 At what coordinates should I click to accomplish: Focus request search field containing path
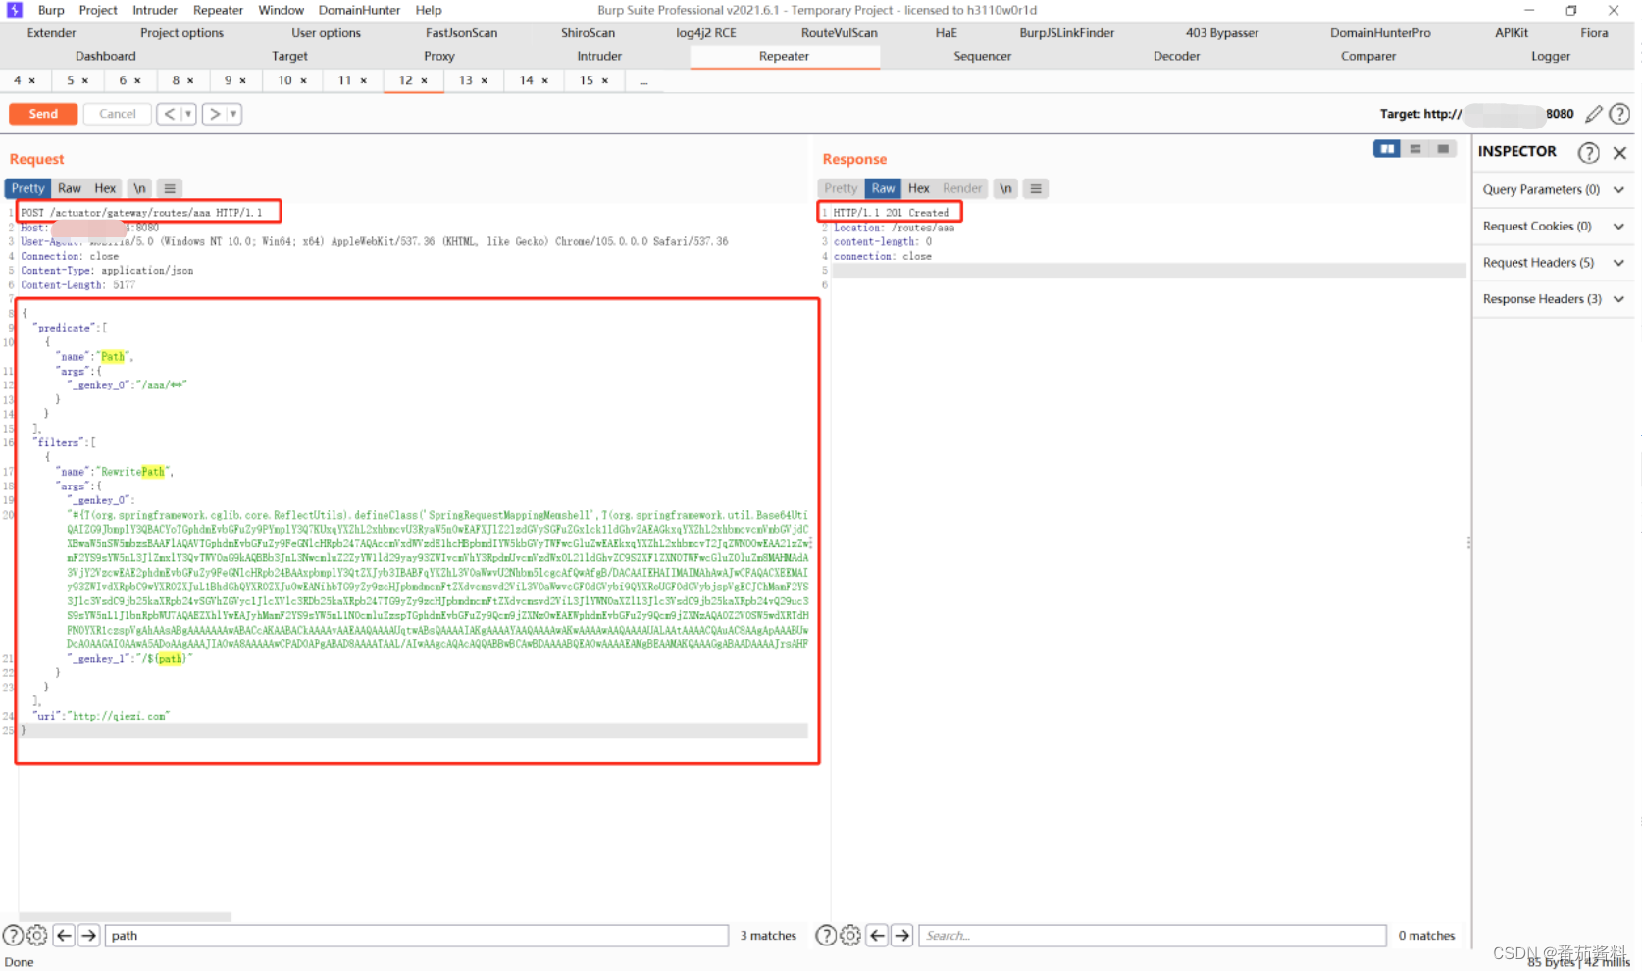point(417,936)
